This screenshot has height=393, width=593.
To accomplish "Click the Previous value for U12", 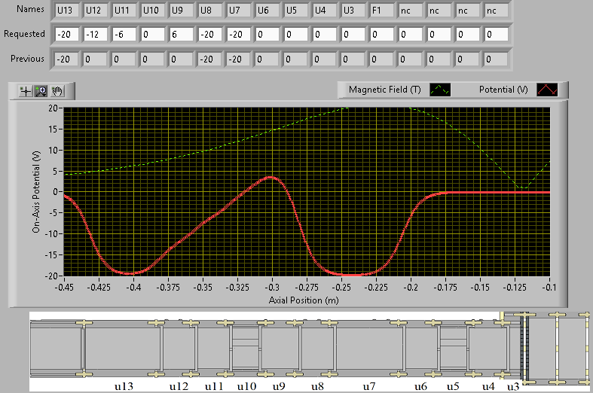I will pos(95,59).
